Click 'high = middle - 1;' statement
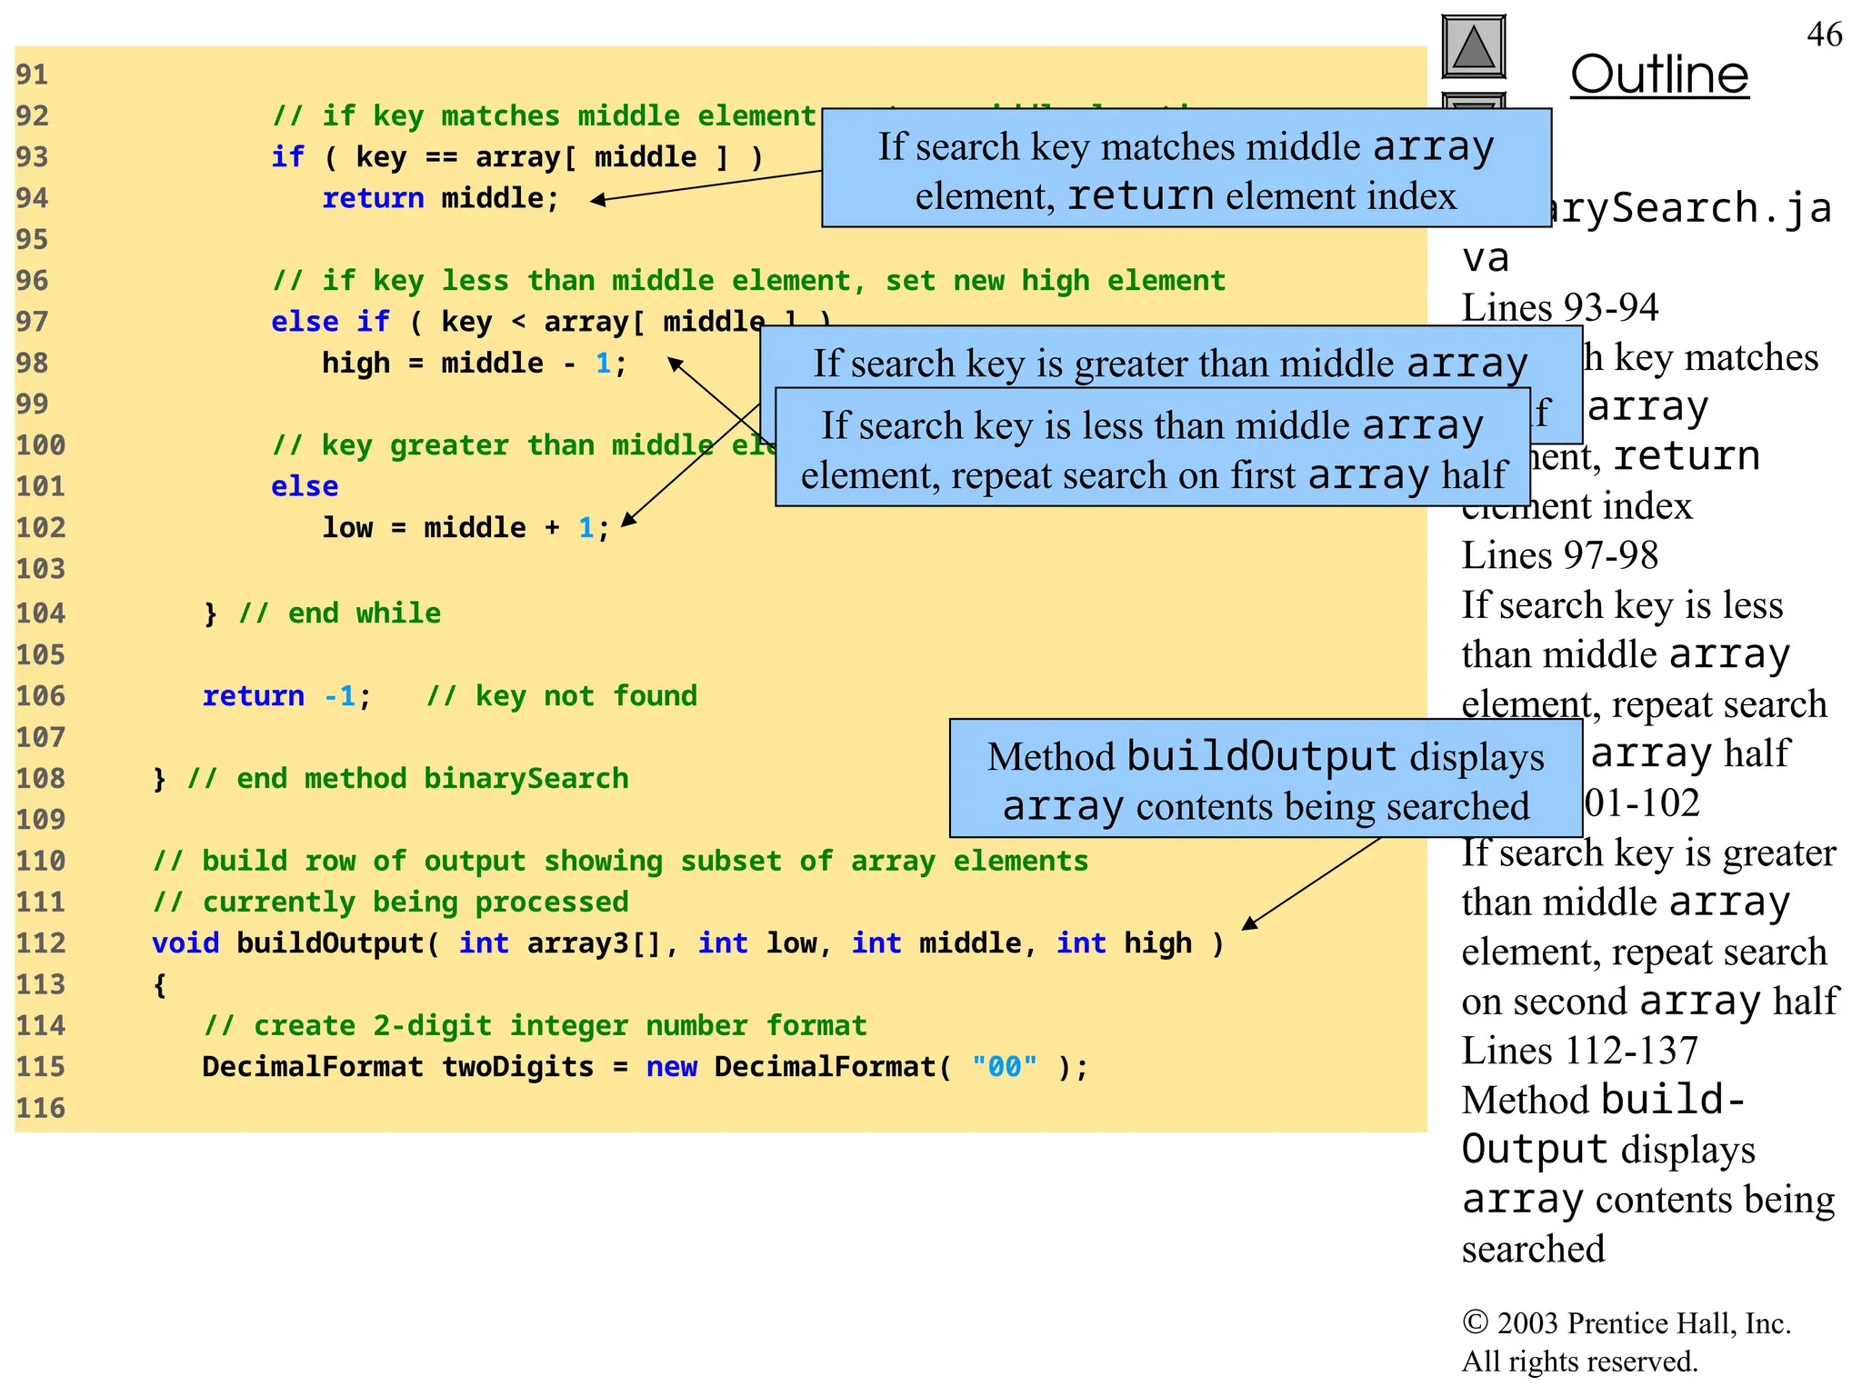1862x1396 pixels. (475, 364)
